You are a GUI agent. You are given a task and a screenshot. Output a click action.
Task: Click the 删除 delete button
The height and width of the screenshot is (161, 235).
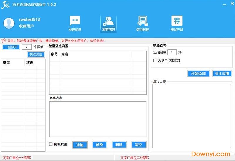tap(119, 145)
